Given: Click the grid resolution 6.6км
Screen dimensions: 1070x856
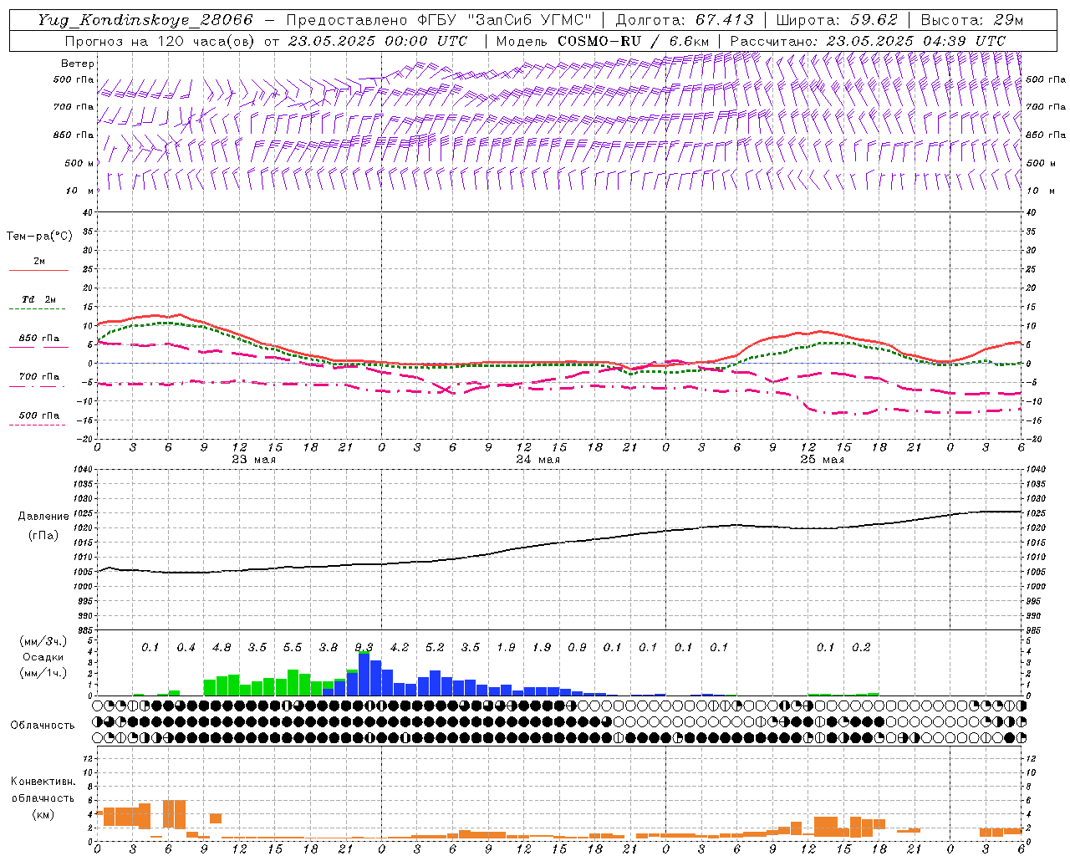Looking at the screenshot, I should click(x=689, y=41).
